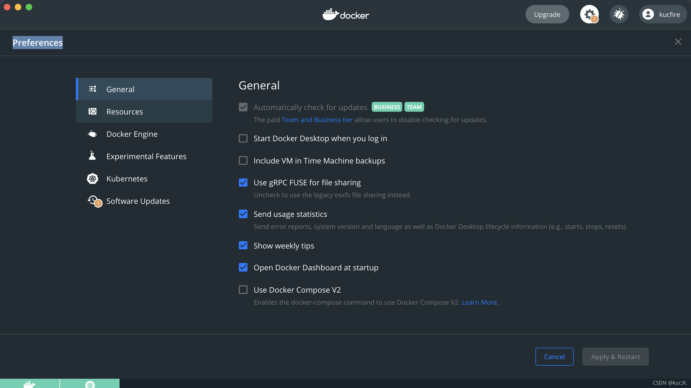Image resolution: width=691 pixels, height=388 pixels.
Task: Click the General section heading
Action: [x=259, y=85]
